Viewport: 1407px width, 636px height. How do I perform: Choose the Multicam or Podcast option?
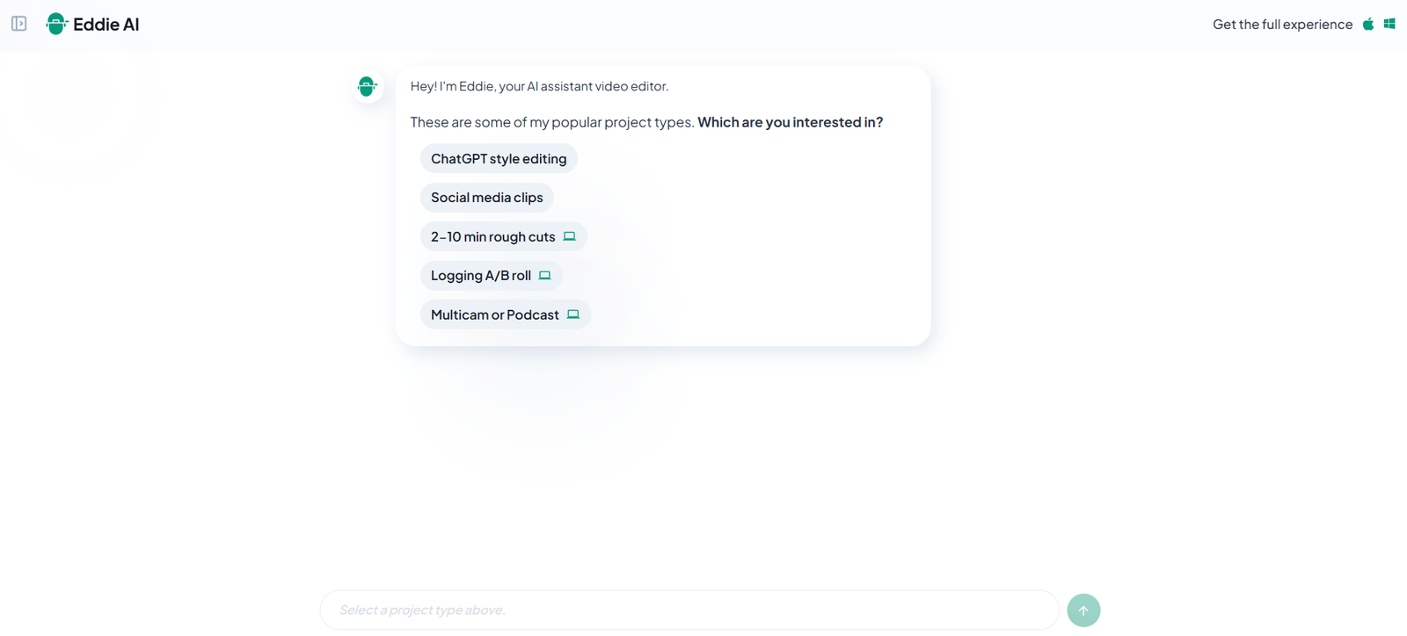click(x=494, y=314)
